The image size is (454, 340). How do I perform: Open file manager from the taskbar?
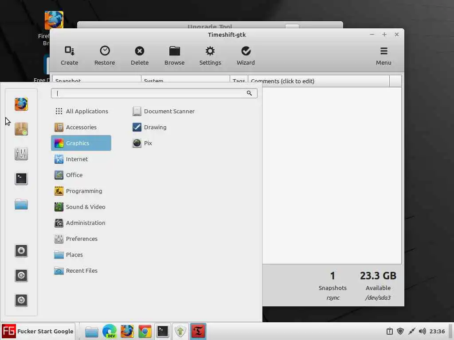(x=91, y=332)
